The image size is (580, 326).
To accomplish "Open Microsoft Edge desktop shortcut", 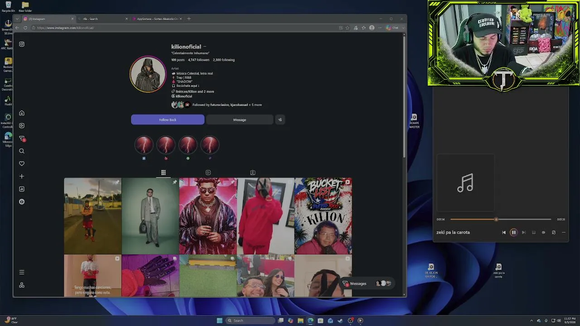I will point(8,139).
